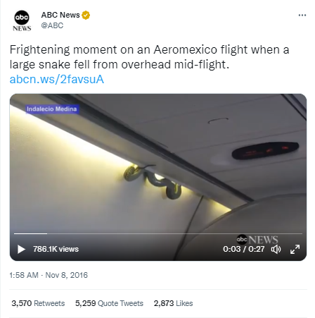Click the @ABC handle

pyautogui.click(x=52, y=25)
